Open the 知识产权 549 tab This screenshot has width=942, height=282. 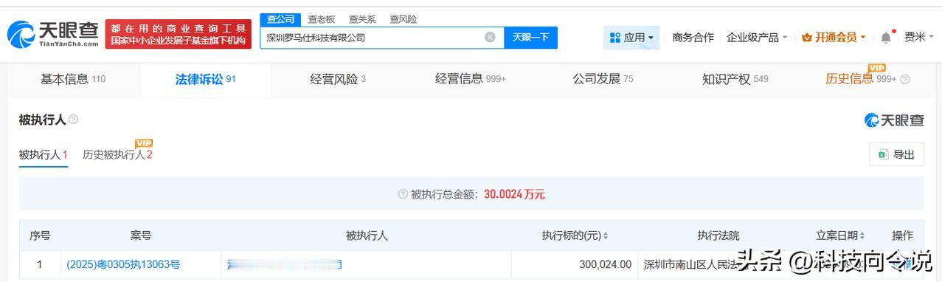coord(735,79)
